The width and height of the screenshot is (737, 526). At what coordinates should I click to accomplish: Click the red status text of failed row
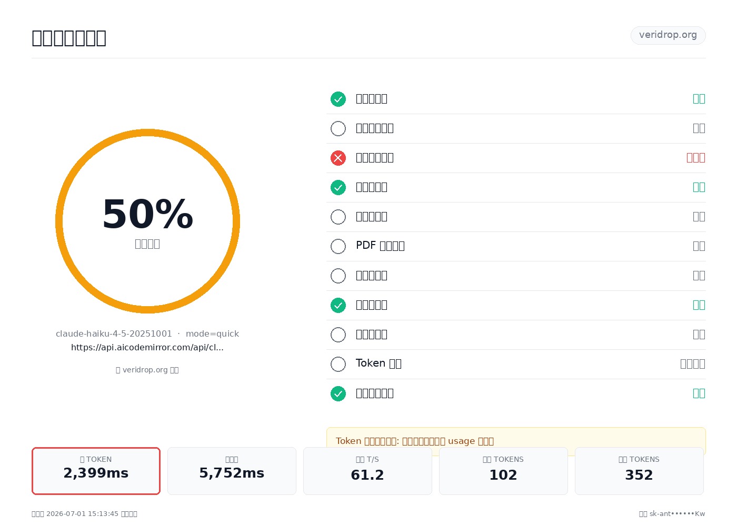[695, 158]
